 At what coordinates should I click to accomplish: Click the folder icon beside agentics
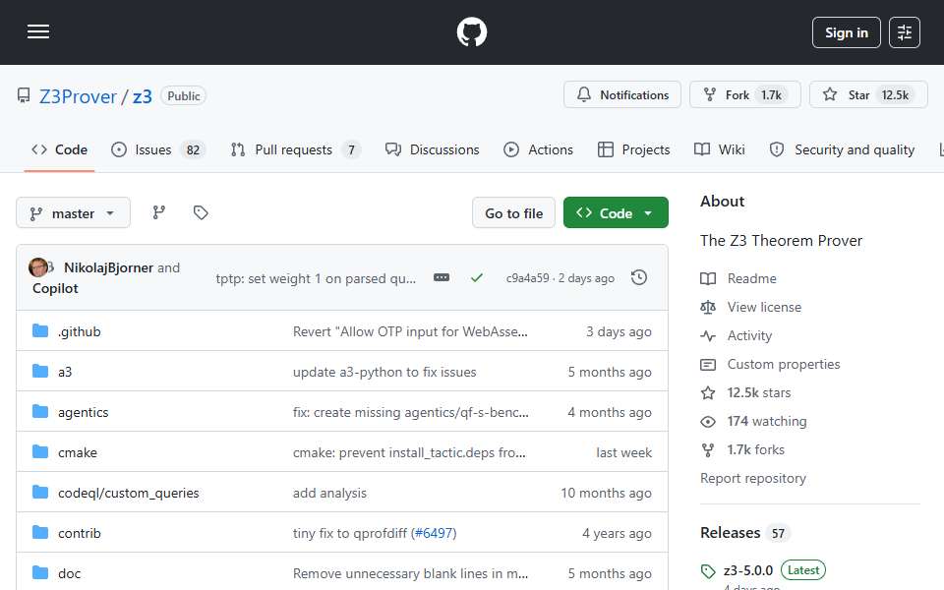pyautogui.click(x=40, y=412)
